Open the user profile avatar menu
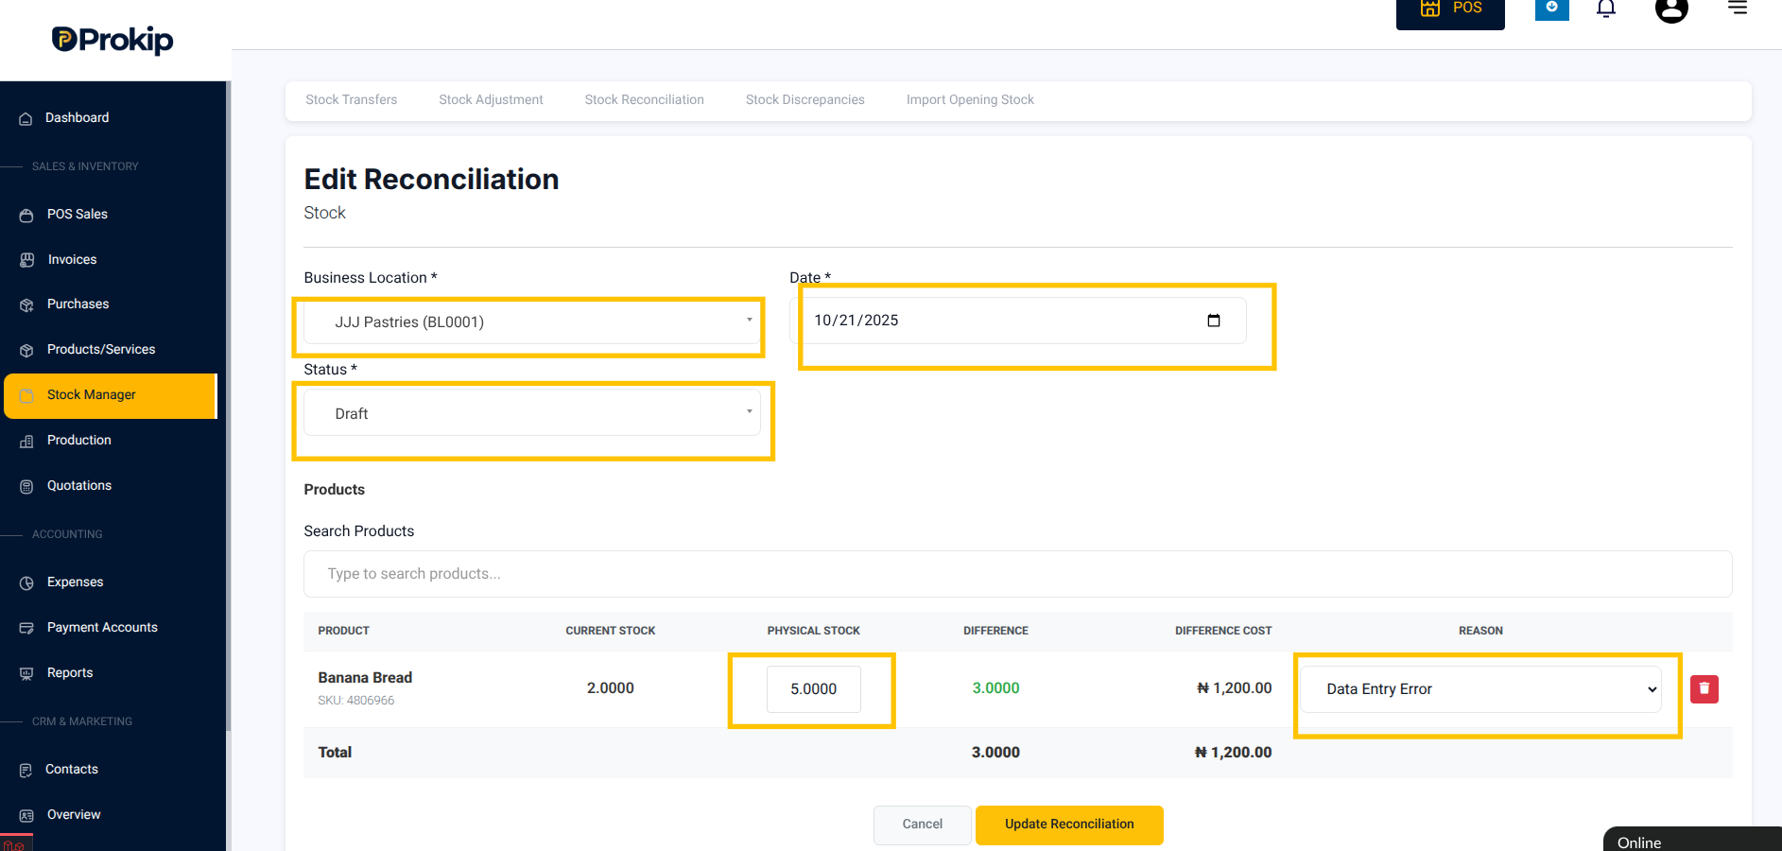1782x851 pixels. (1671, 9)
